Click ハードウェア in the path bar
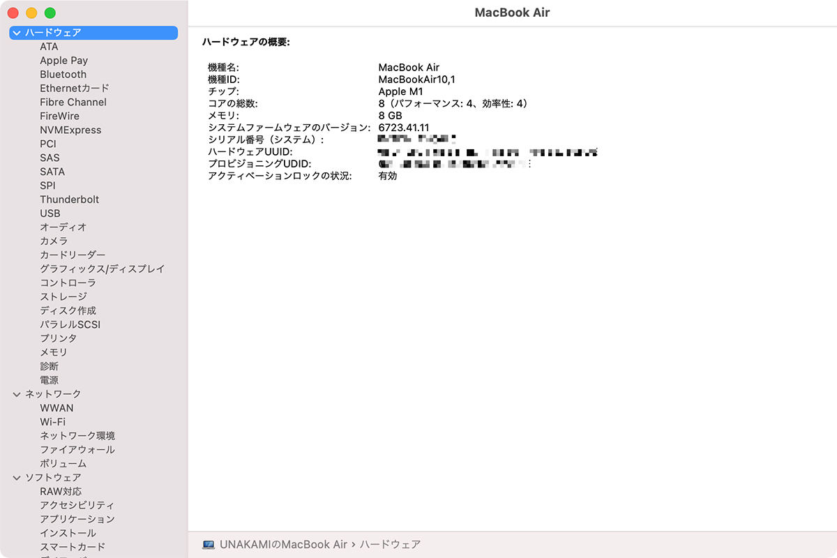This screenshot has height=558, width=837. point(390,544)
